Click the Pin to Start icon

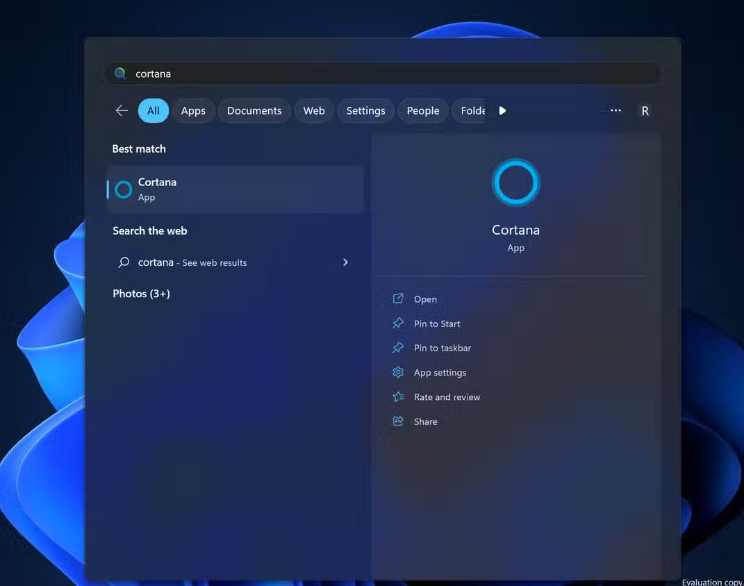click(x=397, y=324)
